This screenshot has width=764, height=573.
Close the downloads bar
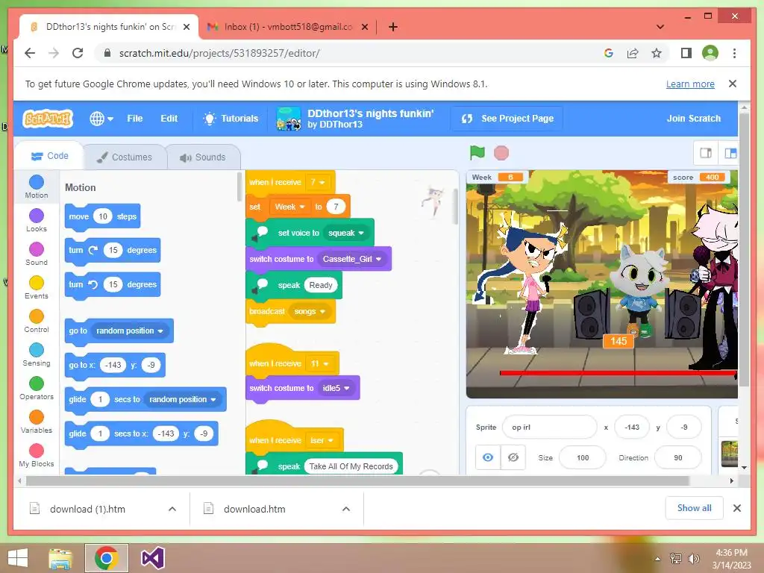click(737, 508)
